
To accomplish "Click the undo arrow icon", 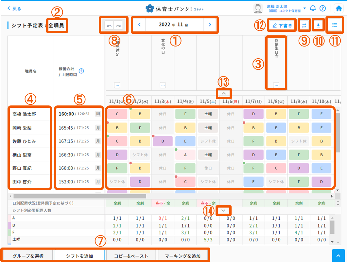I will [109, 25].
